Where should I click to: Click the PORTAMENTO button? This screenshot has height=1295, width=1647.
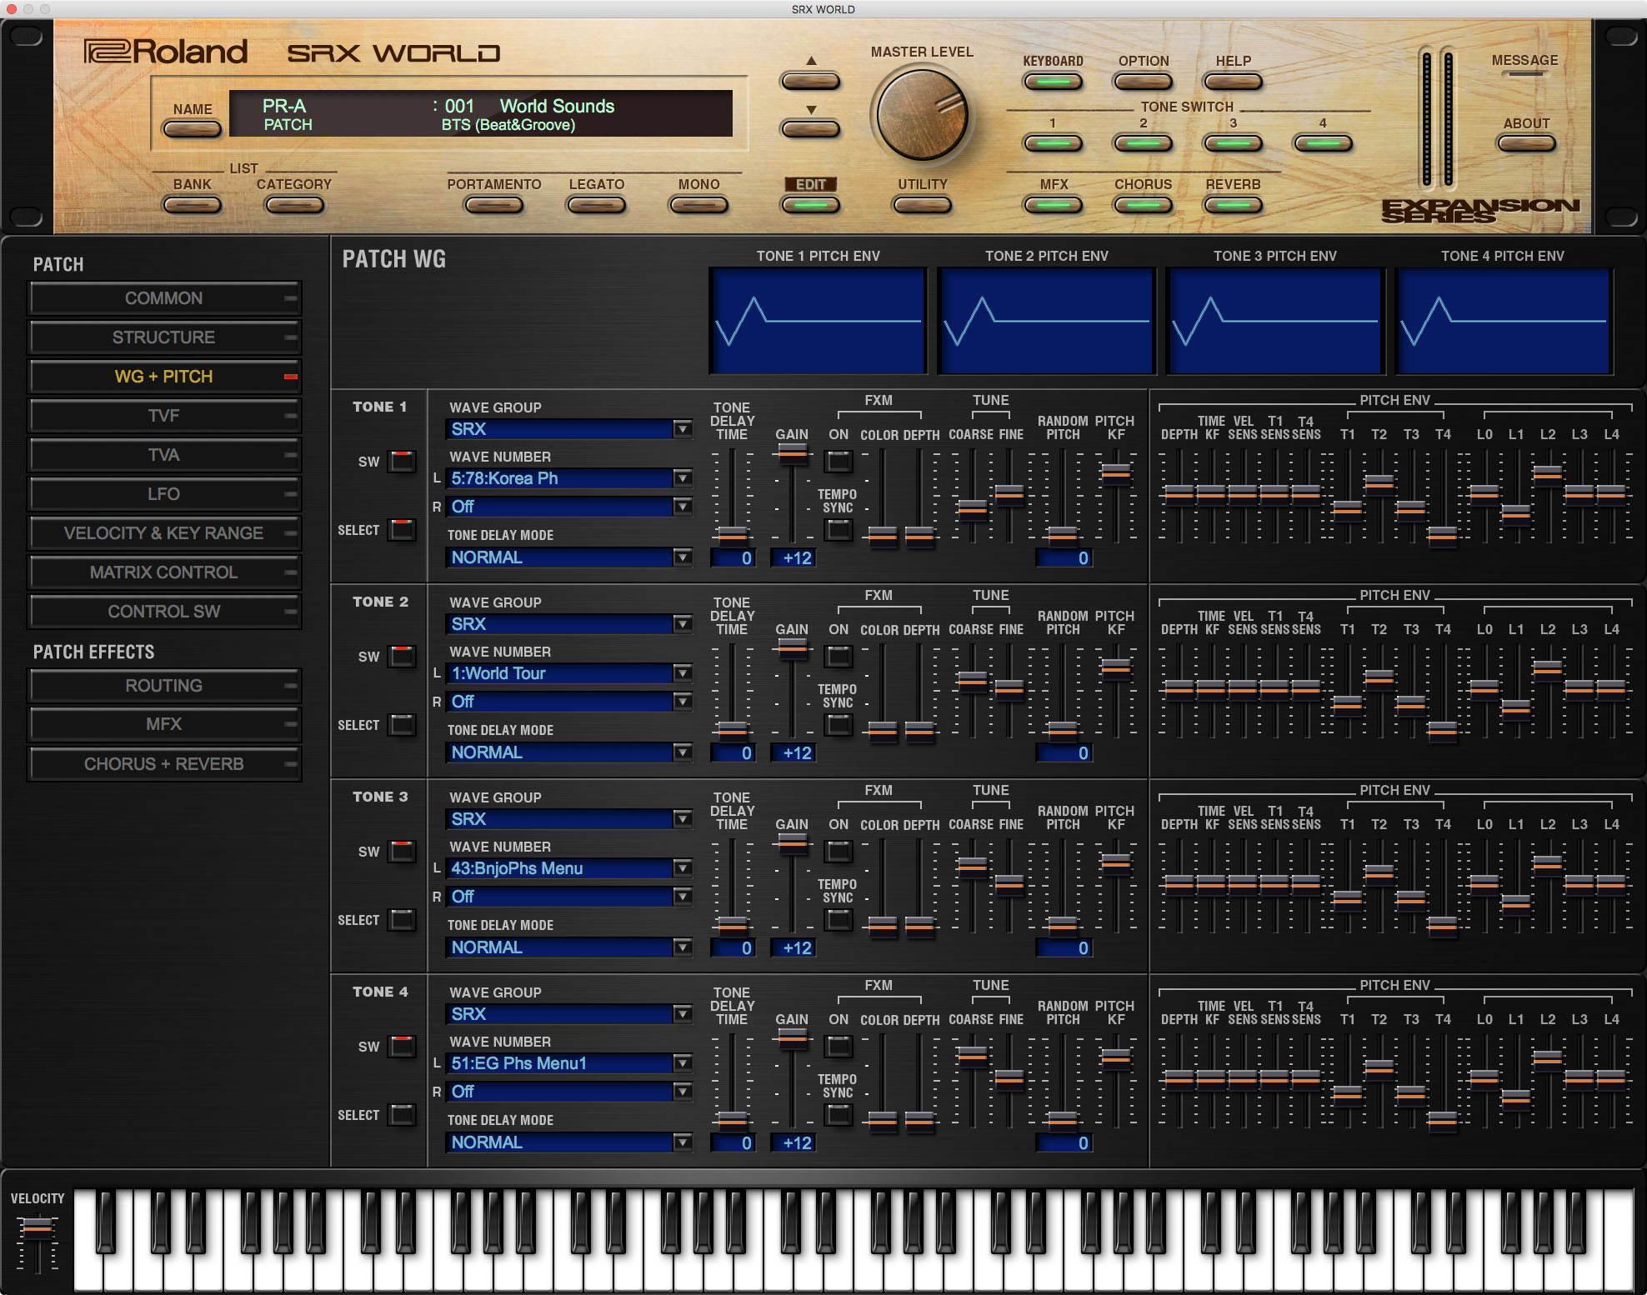[493, 202]
